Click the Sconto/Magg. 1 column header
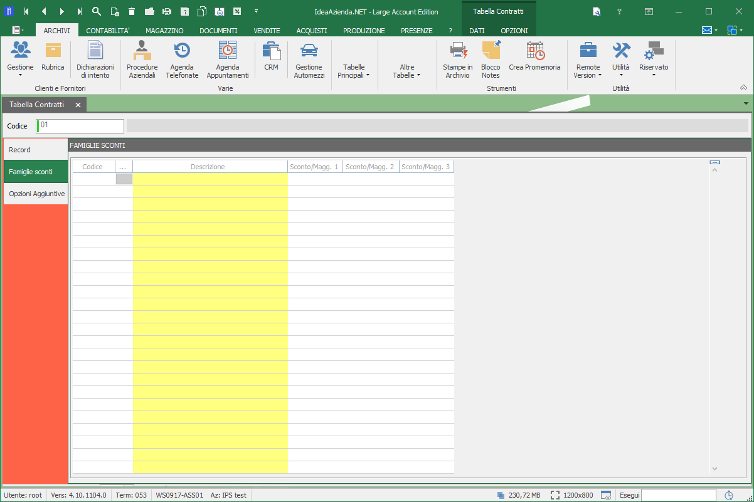Screen dimensions: 754x502 coord(316,167)
